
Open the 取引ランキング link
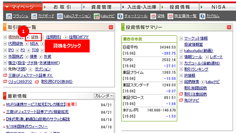(x=196, y=69)
